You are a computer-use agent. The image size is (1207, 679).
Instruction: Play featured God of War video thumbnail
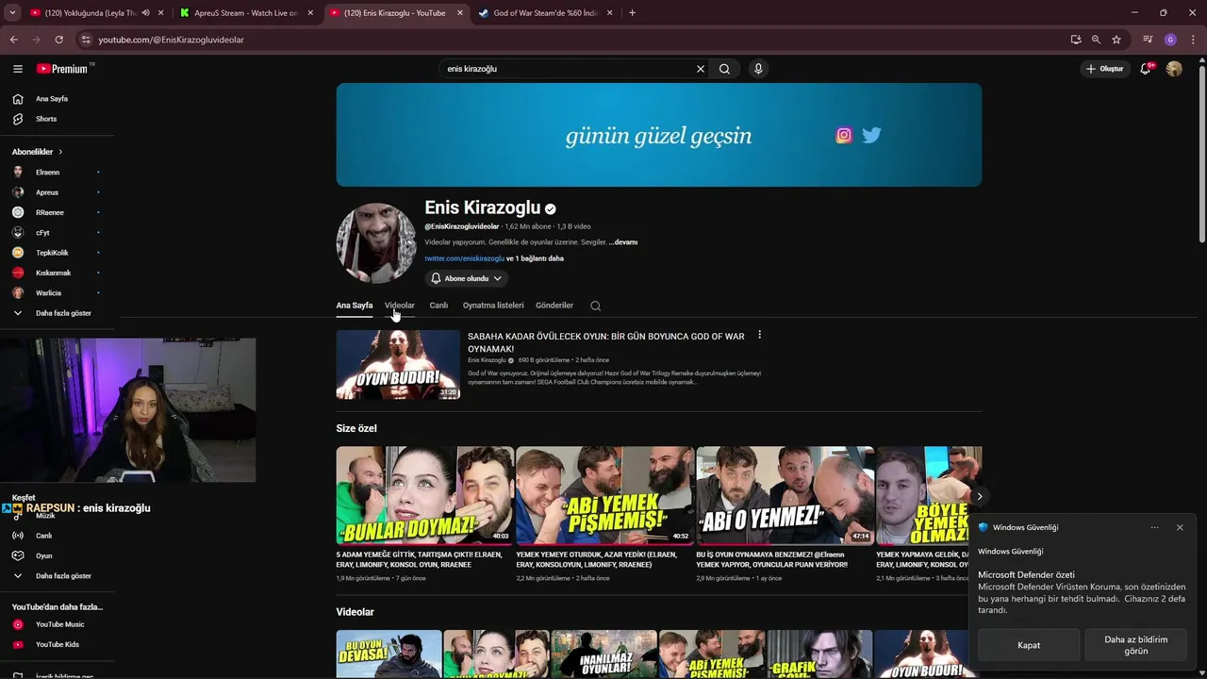pyautogui.click(x=398, y=365)
